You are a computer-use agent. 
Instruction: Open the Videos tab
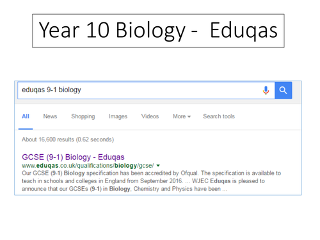pyautogui.click(x=150, y=116)
